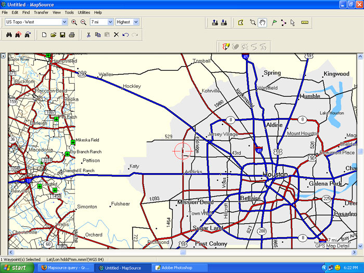This screenshot has height=273, width=364.
Task: Open the Edit menu
Action: coord(15,12)
